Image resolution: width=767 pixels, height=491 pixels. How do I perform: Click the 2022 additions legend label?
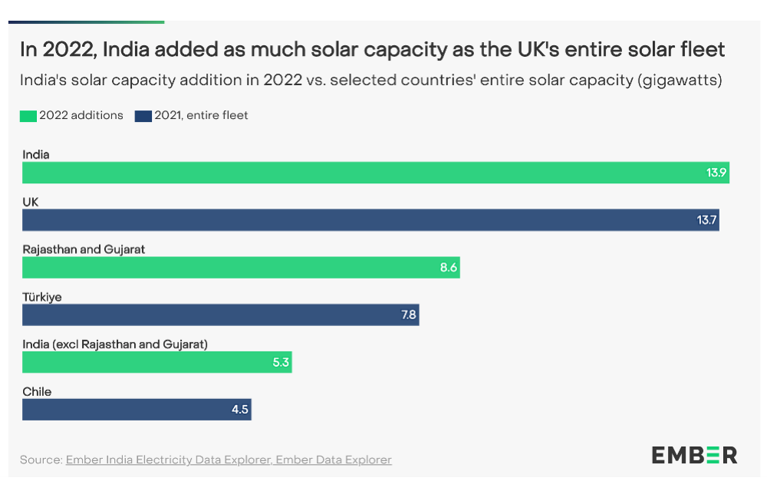click(81, 115)
